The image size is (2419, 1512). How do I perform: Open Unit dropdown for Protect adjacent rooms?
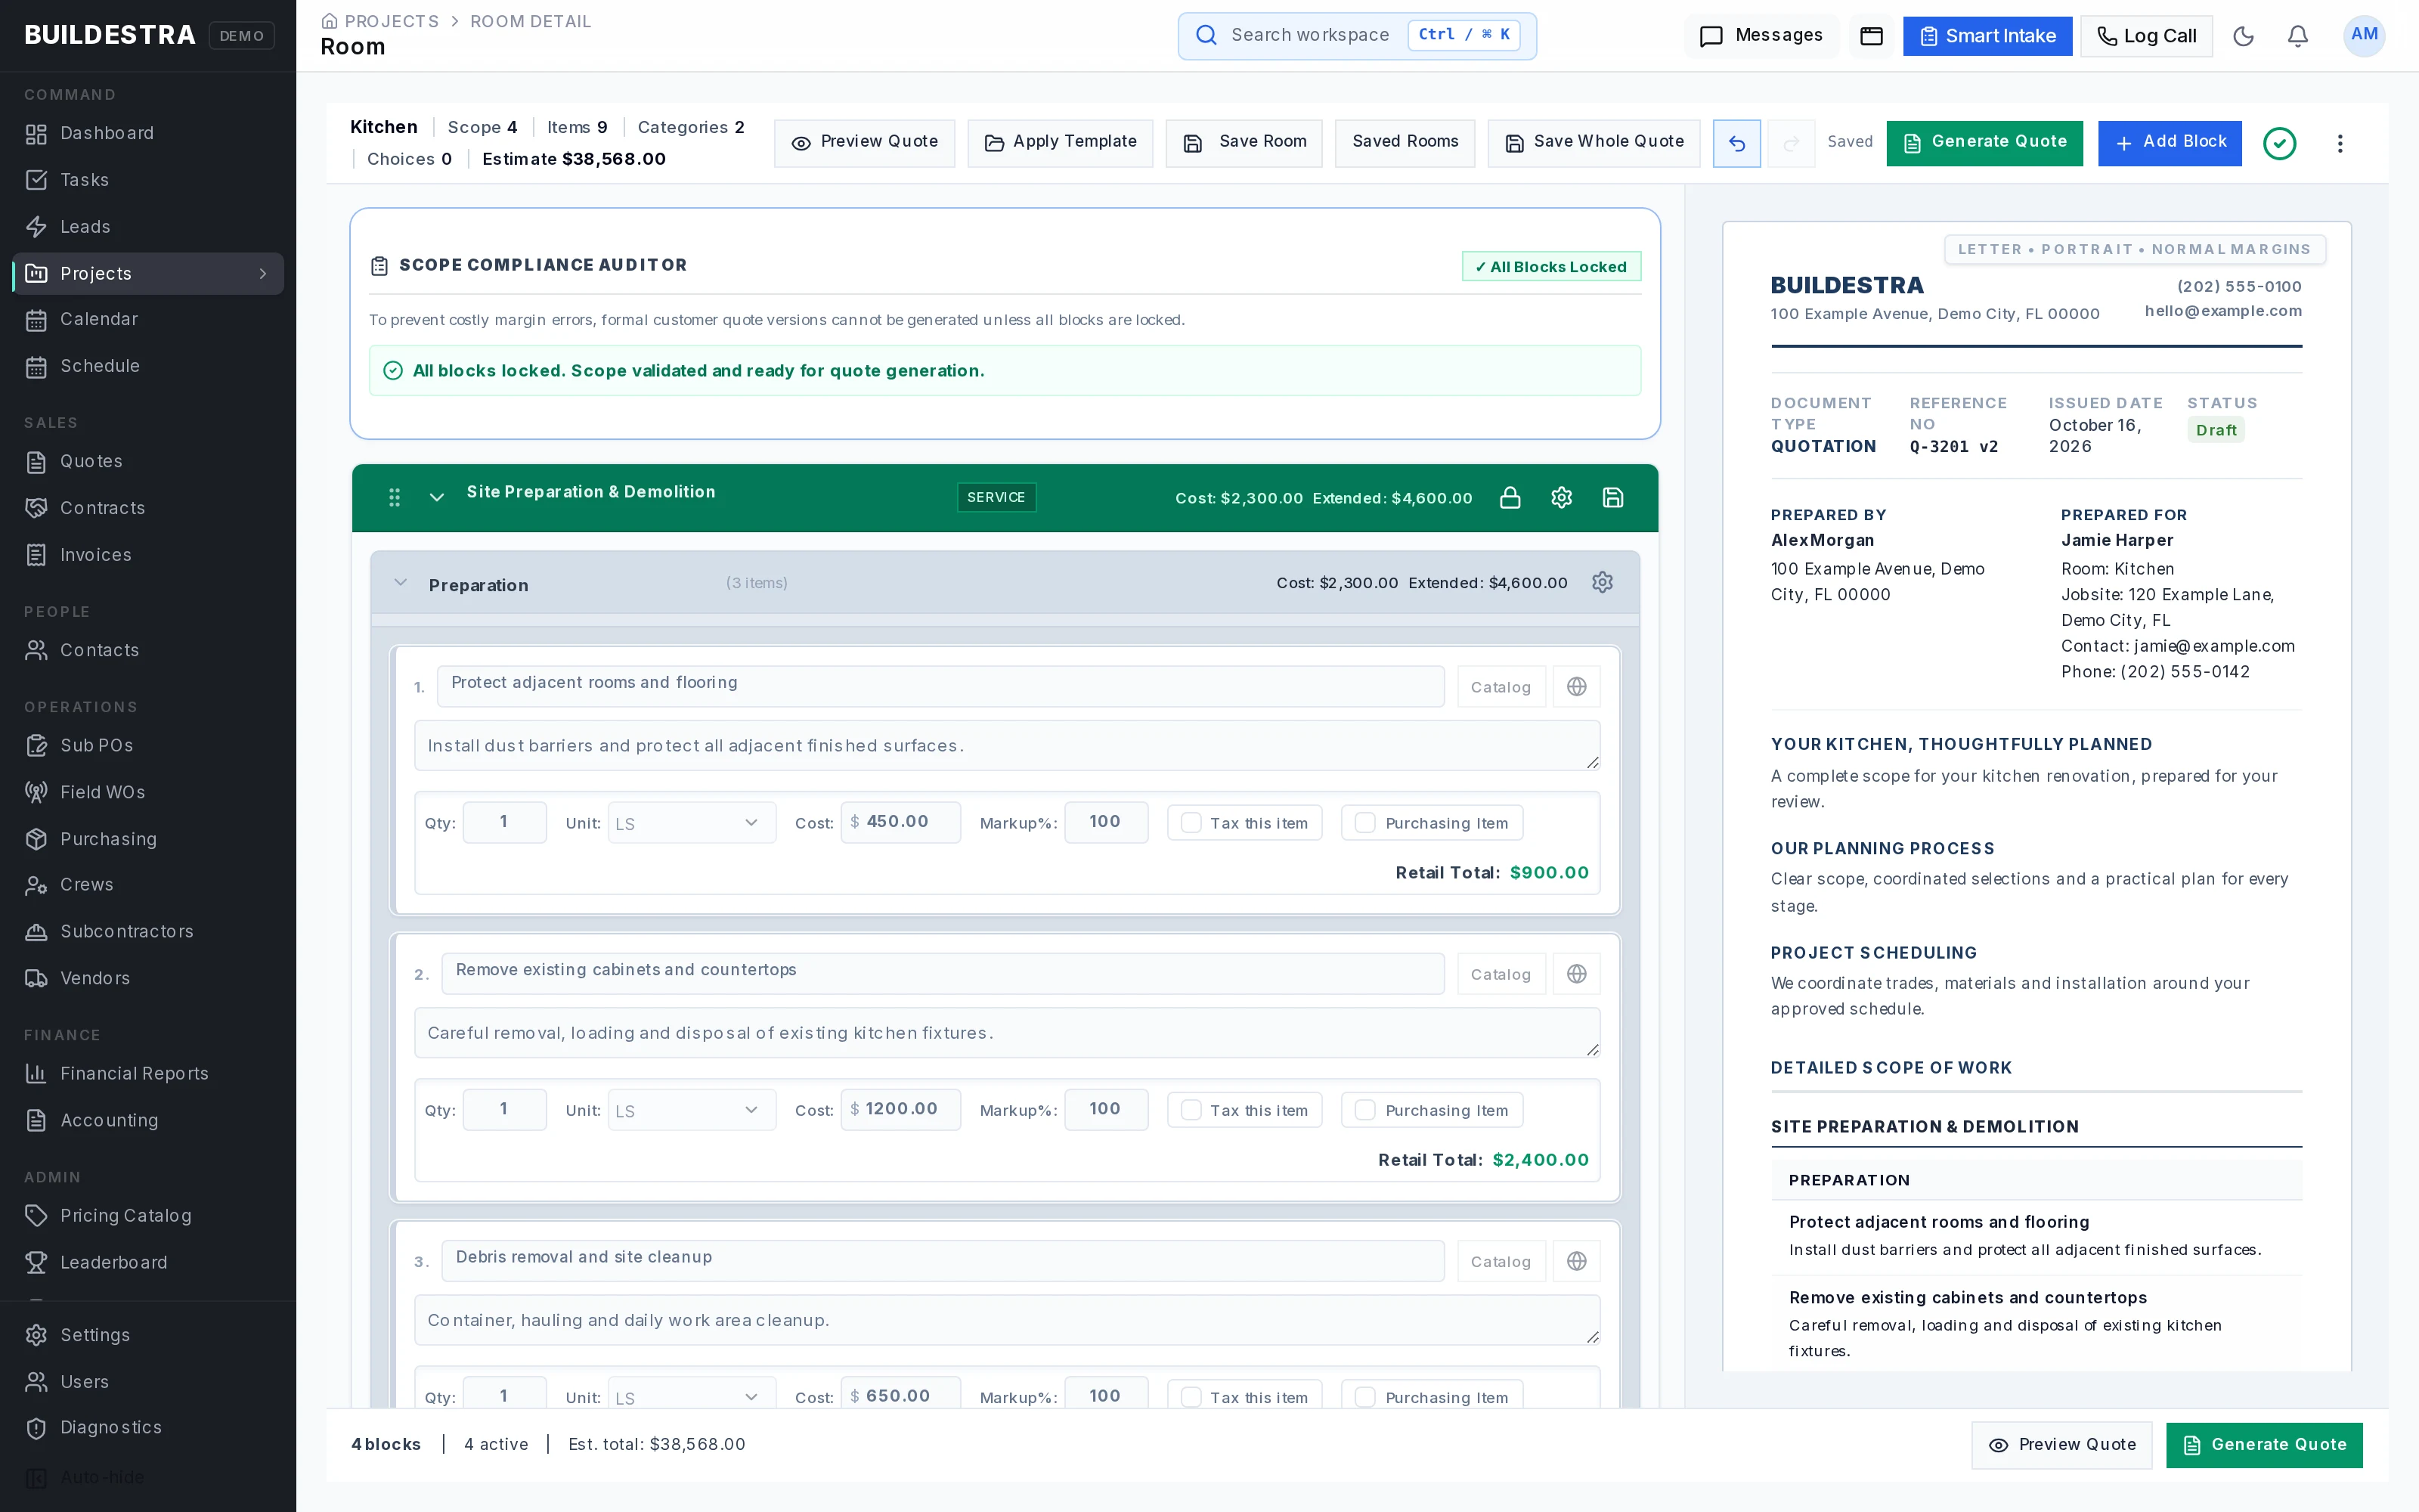click(x=692, y=823)
